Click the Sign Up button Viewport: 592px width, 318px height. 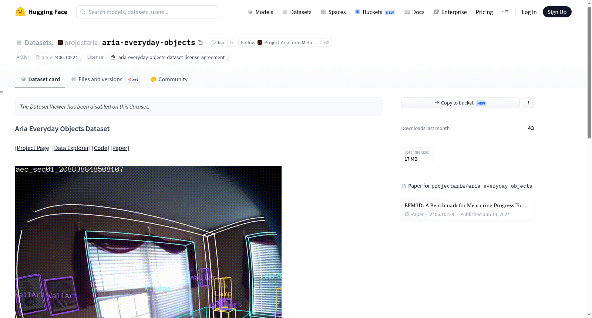tap(557, 12)
